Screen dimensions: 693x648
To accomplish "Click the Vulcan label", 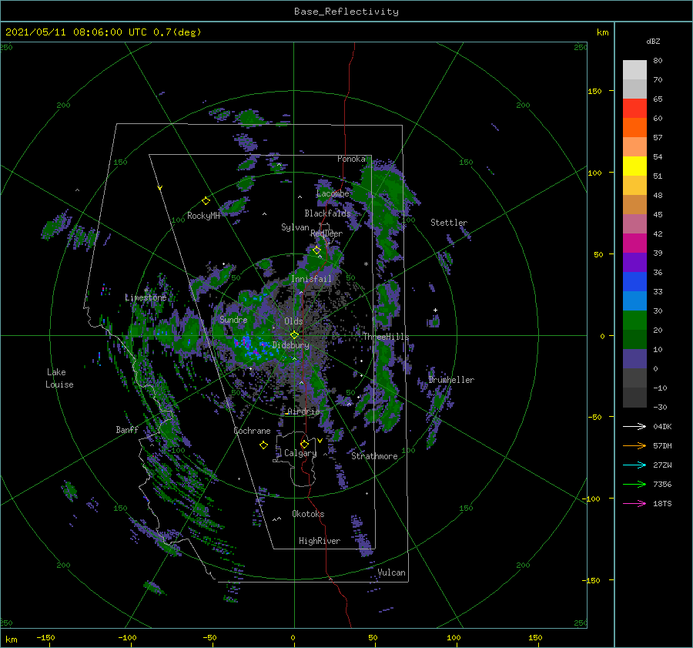I will coord(391,572).
